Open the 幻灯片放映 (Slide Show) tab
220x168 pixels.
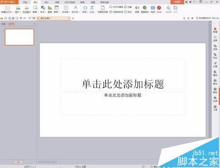[70, 2]
